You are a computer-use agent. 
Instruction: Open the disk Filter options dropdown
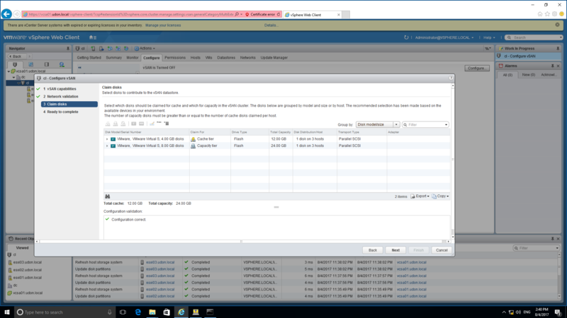tap(447, 125)
